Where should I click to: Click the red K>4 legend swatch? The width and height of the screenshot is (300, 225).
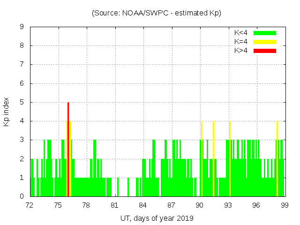pos(265,51)
